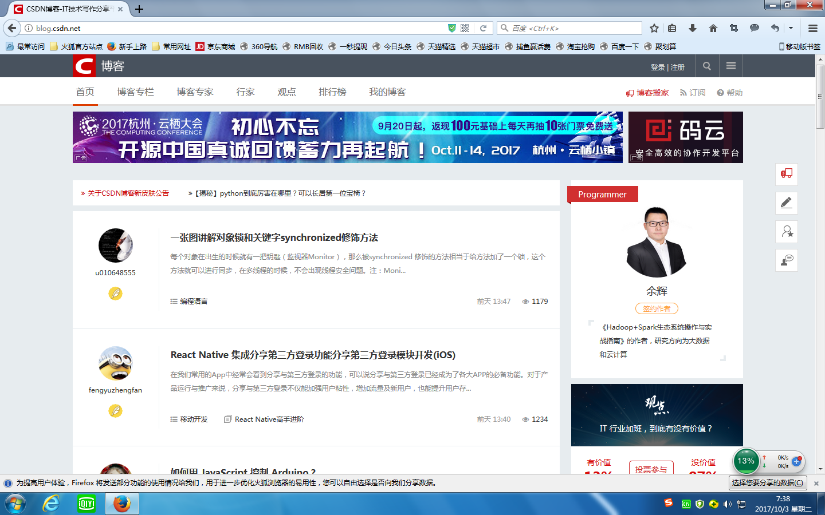The width and height of the screenshot is (825, 515).
Task: Click 选择您要分享的数据 button
Action: [768, 483]
